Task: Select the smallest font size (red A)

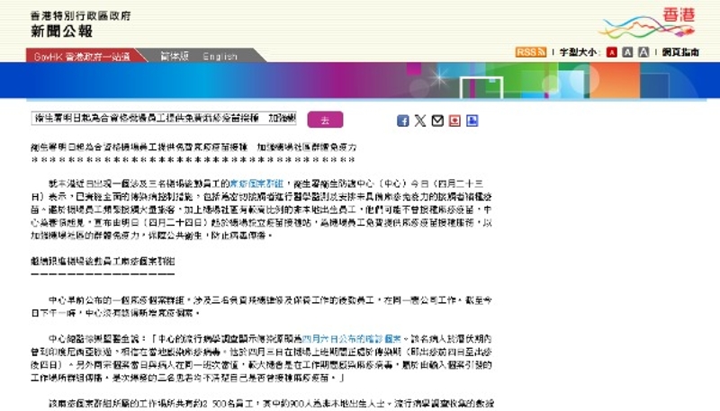Action: [612, 52]
